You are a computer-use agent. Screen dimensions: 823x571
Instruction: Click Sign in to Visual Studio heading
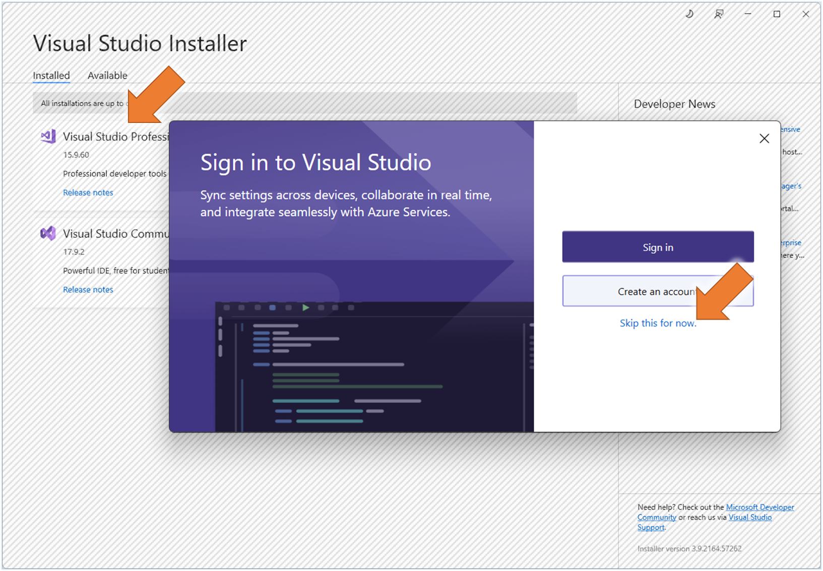click(315, 163)
